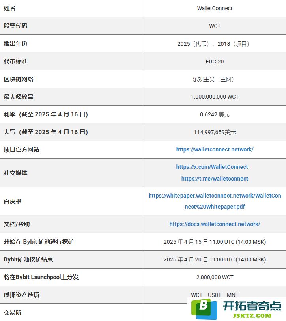Select the '2025（代币），2018（项目）' cell
286x321 pixels.
point(215,44)
